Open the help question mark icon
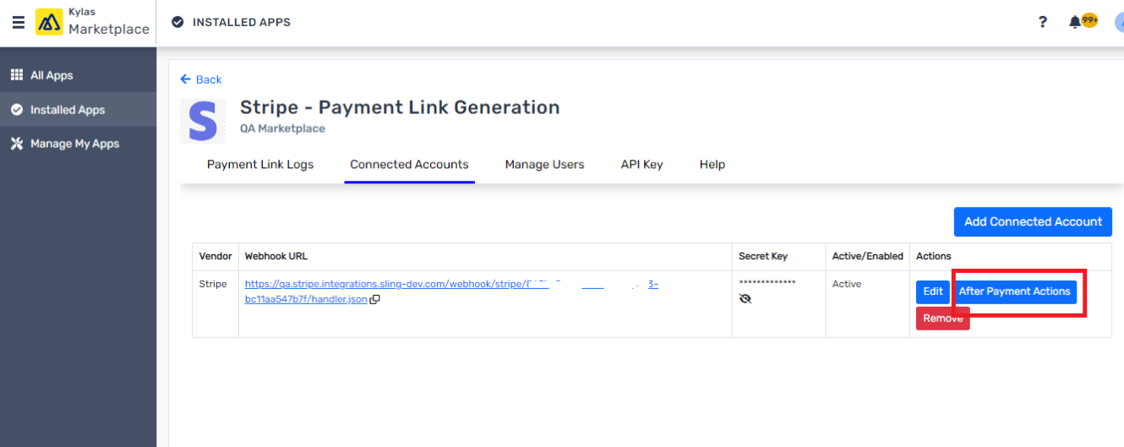 point(1043,22)
